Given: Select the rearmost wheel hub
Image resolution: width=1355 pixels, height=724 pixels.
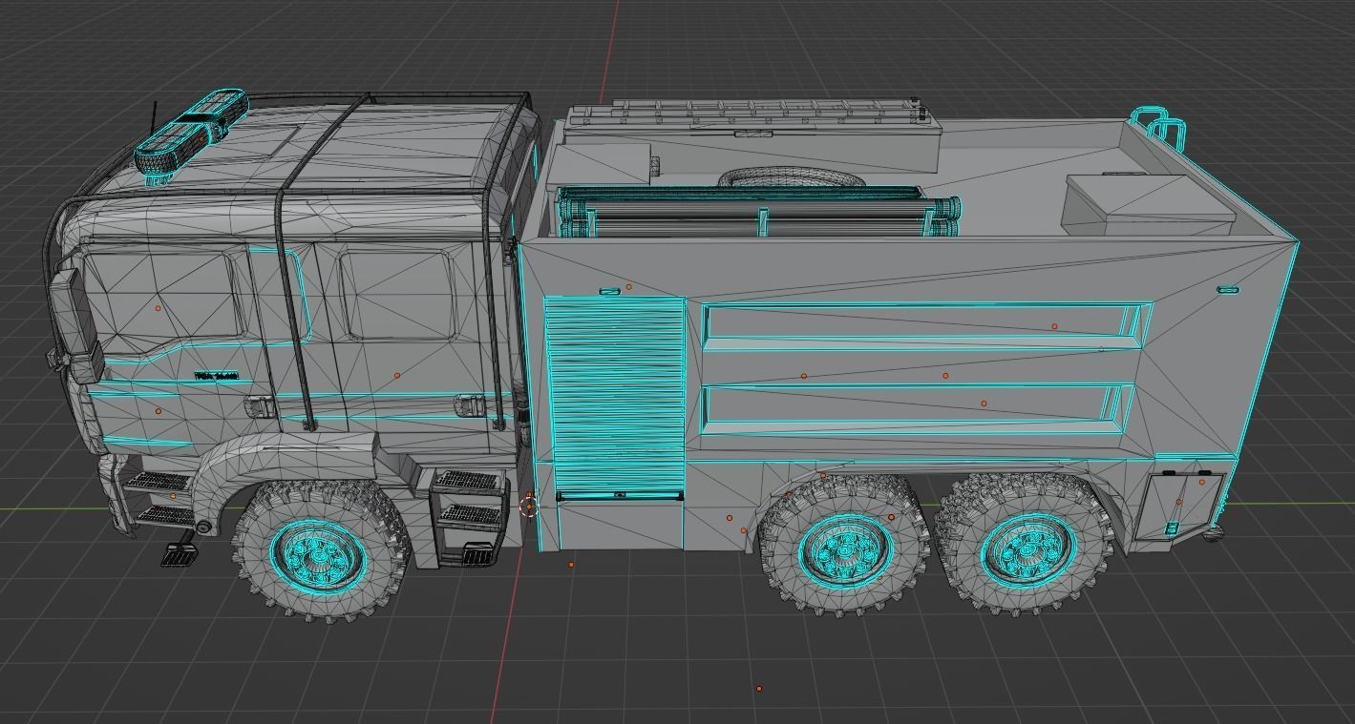Looking at the screenshot, I should (1029, 551).
